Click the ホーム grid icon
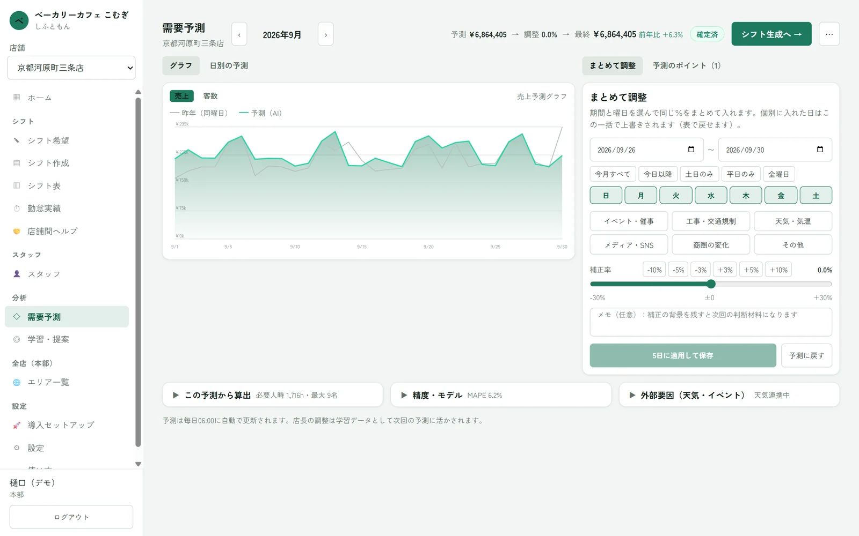The height and width of the screenshot is (536, 859). 17,98
